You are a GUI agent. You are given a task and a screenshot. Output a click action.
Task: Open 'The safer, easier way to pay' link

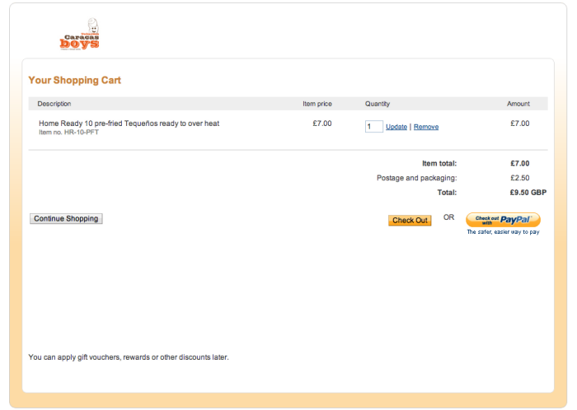coord(503,232)
